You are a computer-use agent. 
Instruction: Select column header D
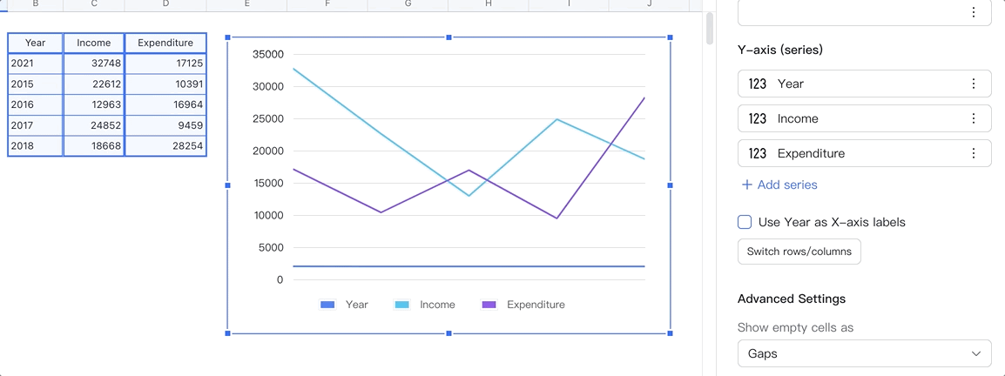165,5
